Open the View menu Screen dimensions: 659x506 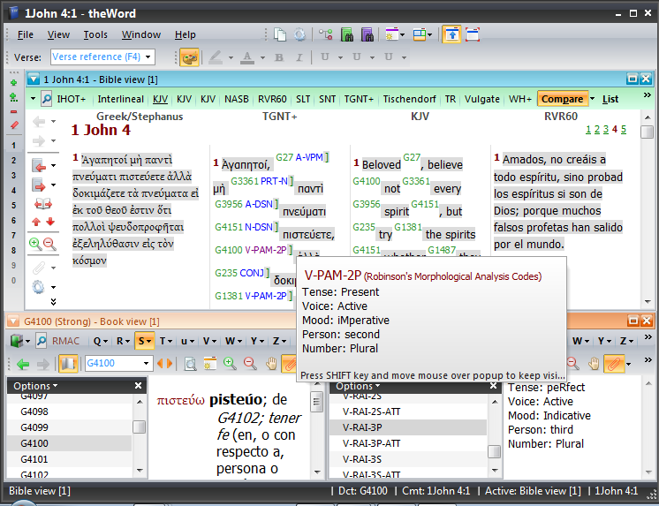(x=58, y=34)
